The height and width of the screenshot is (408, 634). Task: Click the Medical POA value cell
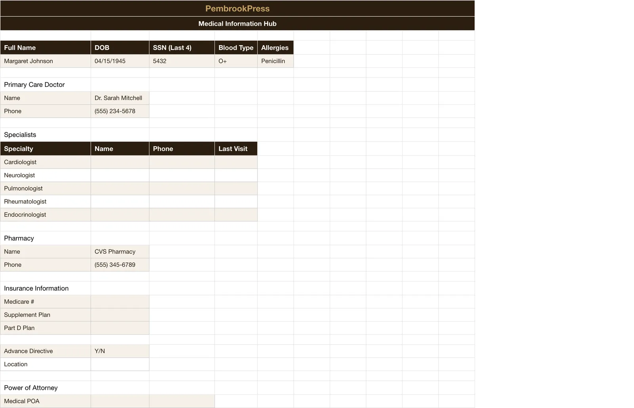click(120, 401)
